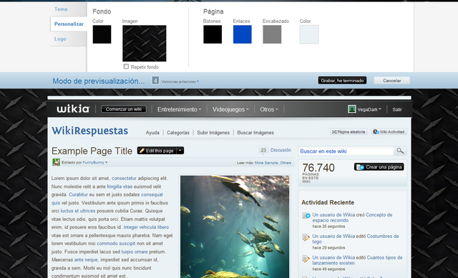Change the page Color light swatch
The height and width of the screenshot is (278, 458).
tap(309, 34)
